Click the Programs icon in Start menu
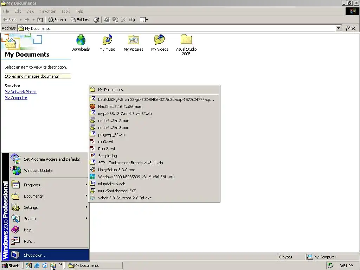Image resolution: width=360 pixels, height=270 pixels. click(x=15, y=185)
